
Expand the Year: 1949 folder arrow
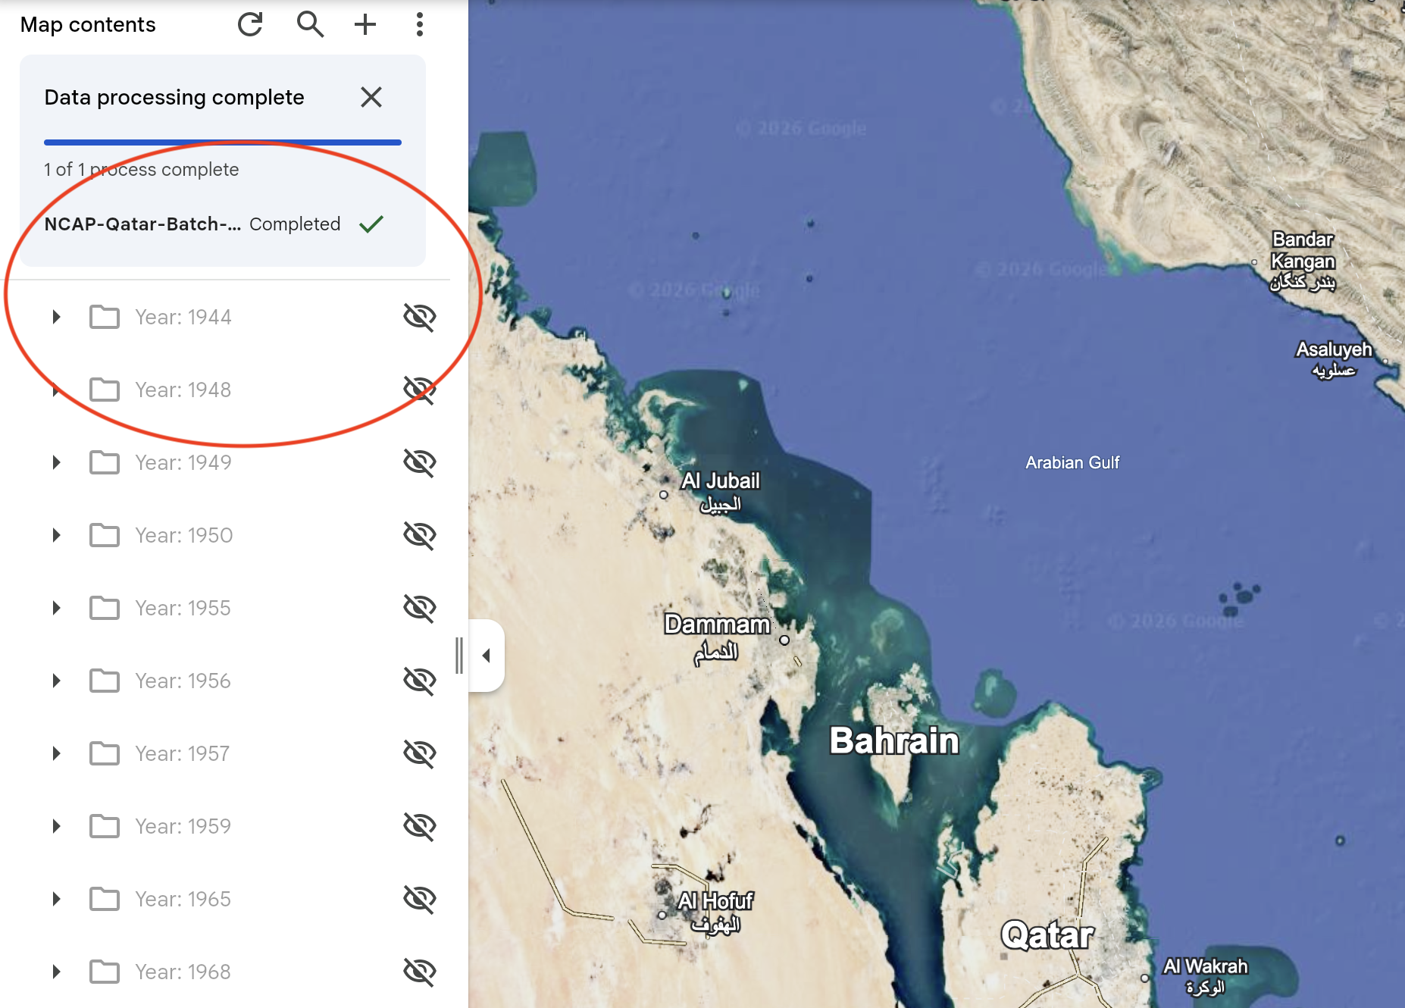[x=56, y=462]
